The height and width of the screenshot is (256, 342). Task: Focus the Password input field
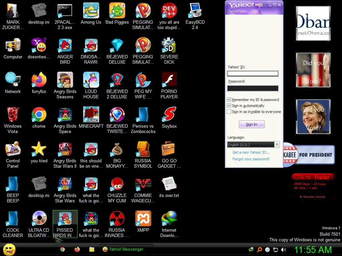tap(253, 88)
